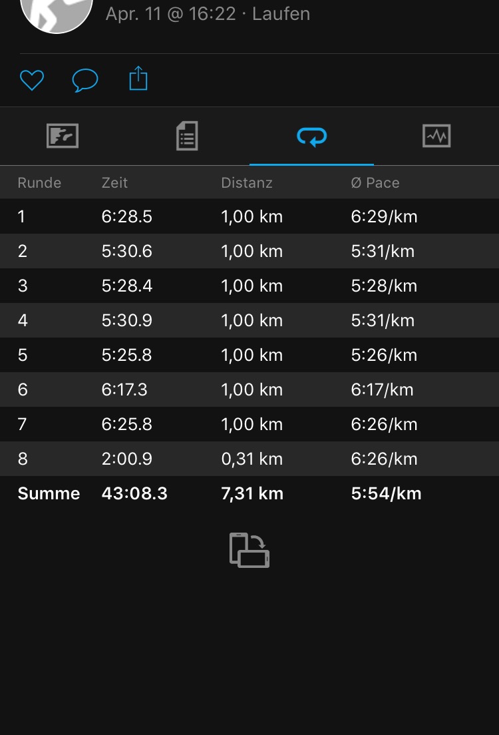Tap the share activity icon
The height and width of the screenshot is (735, 499).
[138, 79]
